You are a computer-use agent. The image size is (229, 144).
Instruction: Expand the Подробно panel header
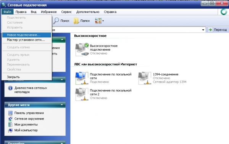click(x=35, y=142)
